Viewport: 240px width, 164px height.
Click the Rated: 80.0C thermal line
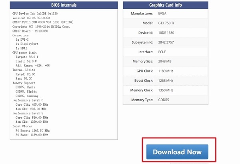pos(25,74)
